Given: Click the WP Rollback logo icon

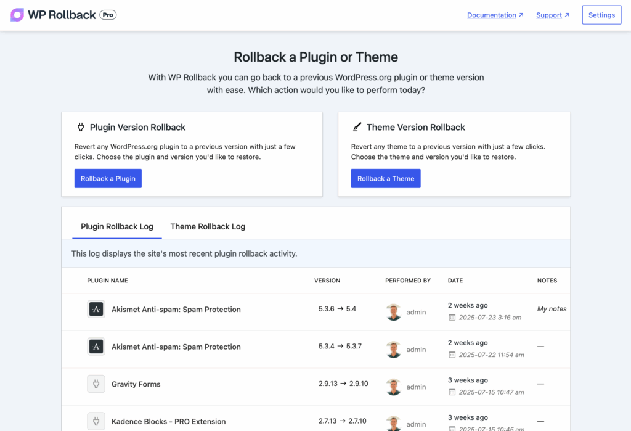Looking at the screenshot, I should 17,15.
